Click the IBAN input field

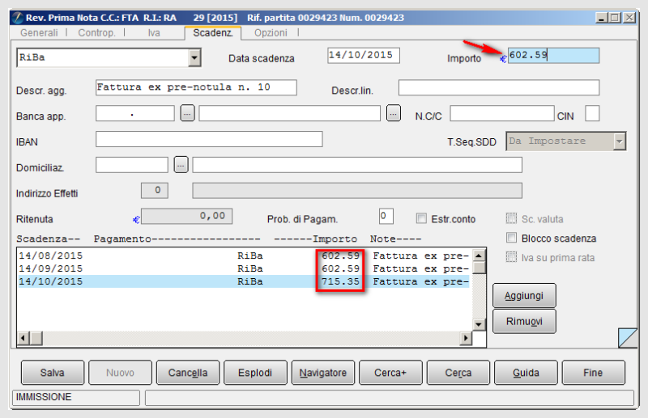pyautogui.click(x=209, y=139)
